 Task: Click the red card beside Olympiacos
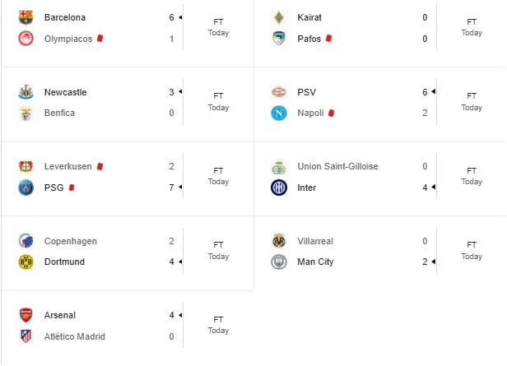click(100, 38)
